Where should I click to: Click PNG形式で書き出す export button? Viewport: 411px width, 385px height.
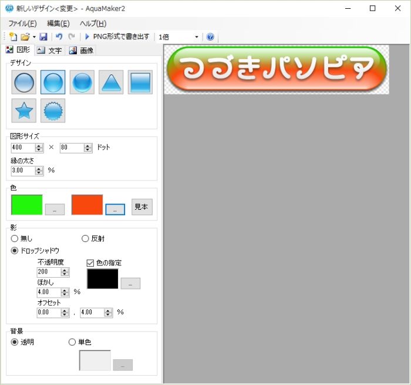click(117, 37)
